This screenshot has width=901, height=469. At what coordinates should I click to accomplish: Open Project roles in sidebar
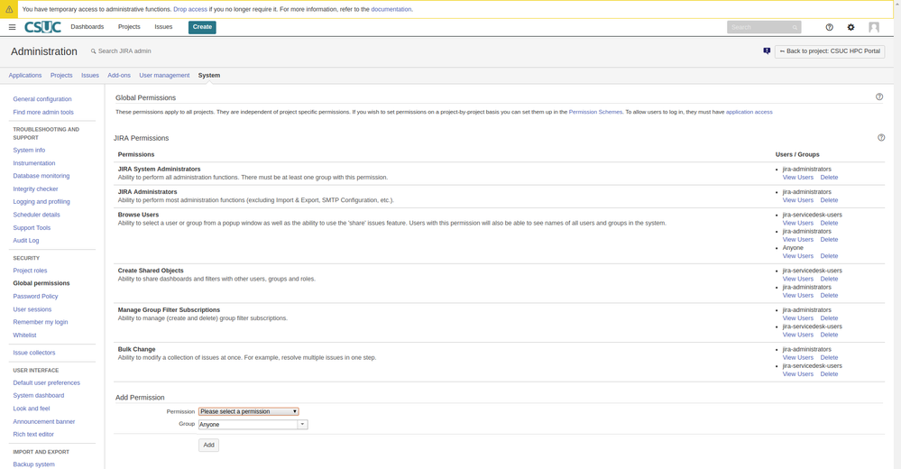[31, 271]
